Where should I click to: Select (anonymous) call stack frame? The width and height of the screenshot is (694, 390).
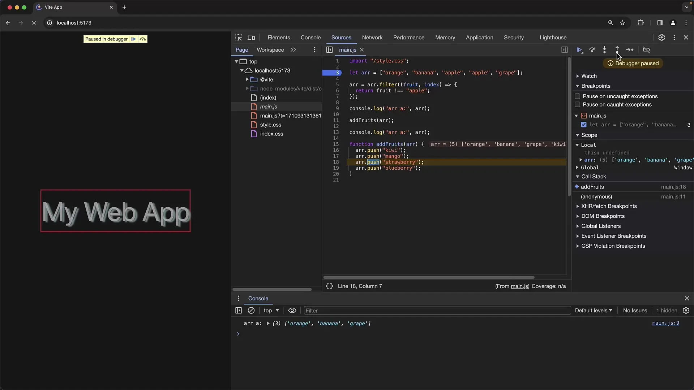633,197
